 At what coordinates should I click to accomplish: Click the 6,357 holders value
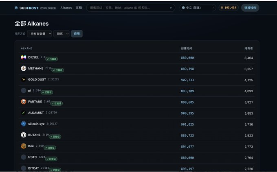pos(249,69)
